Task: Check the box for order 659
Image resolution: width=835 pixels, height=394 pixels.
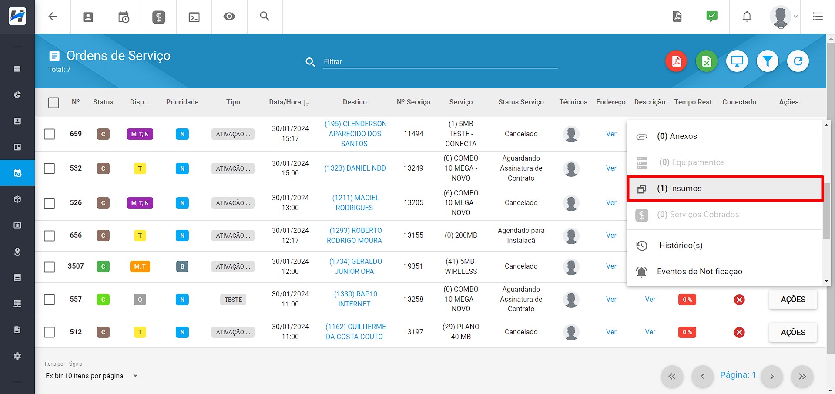Action: 50,134
